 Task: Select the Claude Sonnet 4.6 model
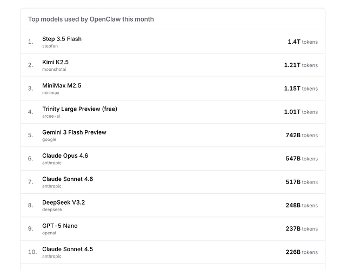(x=68, y=179)
